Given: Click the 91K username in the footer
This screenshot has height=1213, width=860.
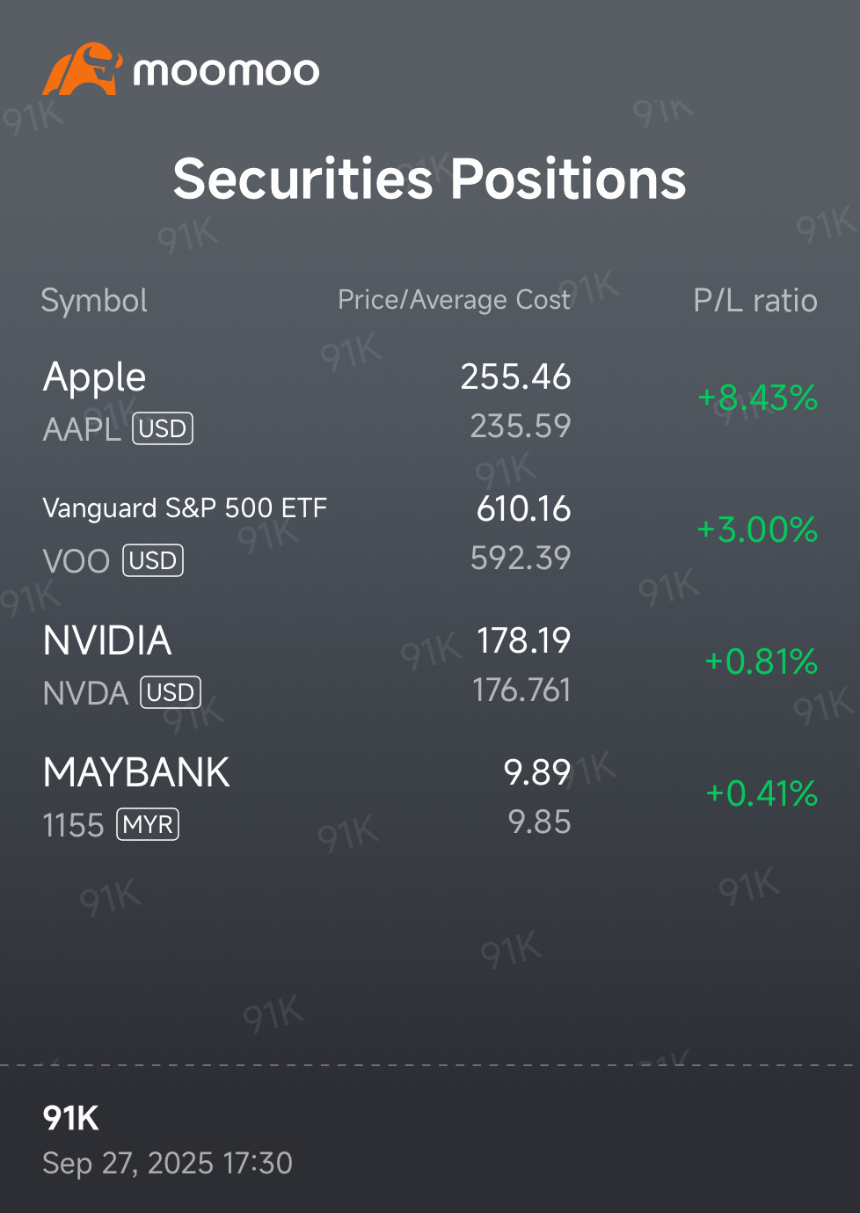Looking at the screenshot, I should pyautogui.click(x=71, y=1118).
